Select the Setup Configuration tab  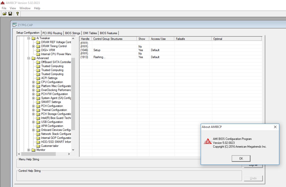[28, 33]
